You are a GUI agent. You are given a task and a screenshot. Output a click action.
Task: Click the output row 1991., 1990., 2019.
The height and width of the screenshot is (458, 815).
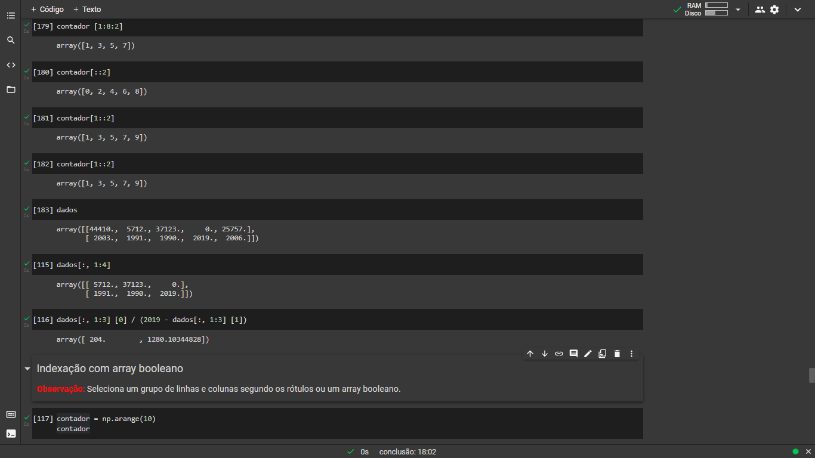(139, 294)
